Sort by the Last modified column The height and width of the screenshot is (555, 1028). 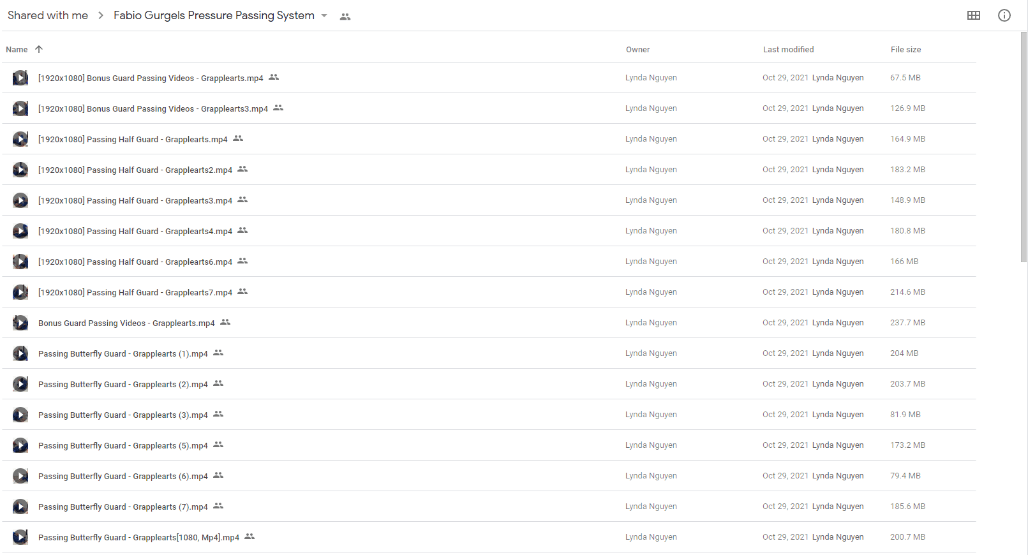pos(788,50)
